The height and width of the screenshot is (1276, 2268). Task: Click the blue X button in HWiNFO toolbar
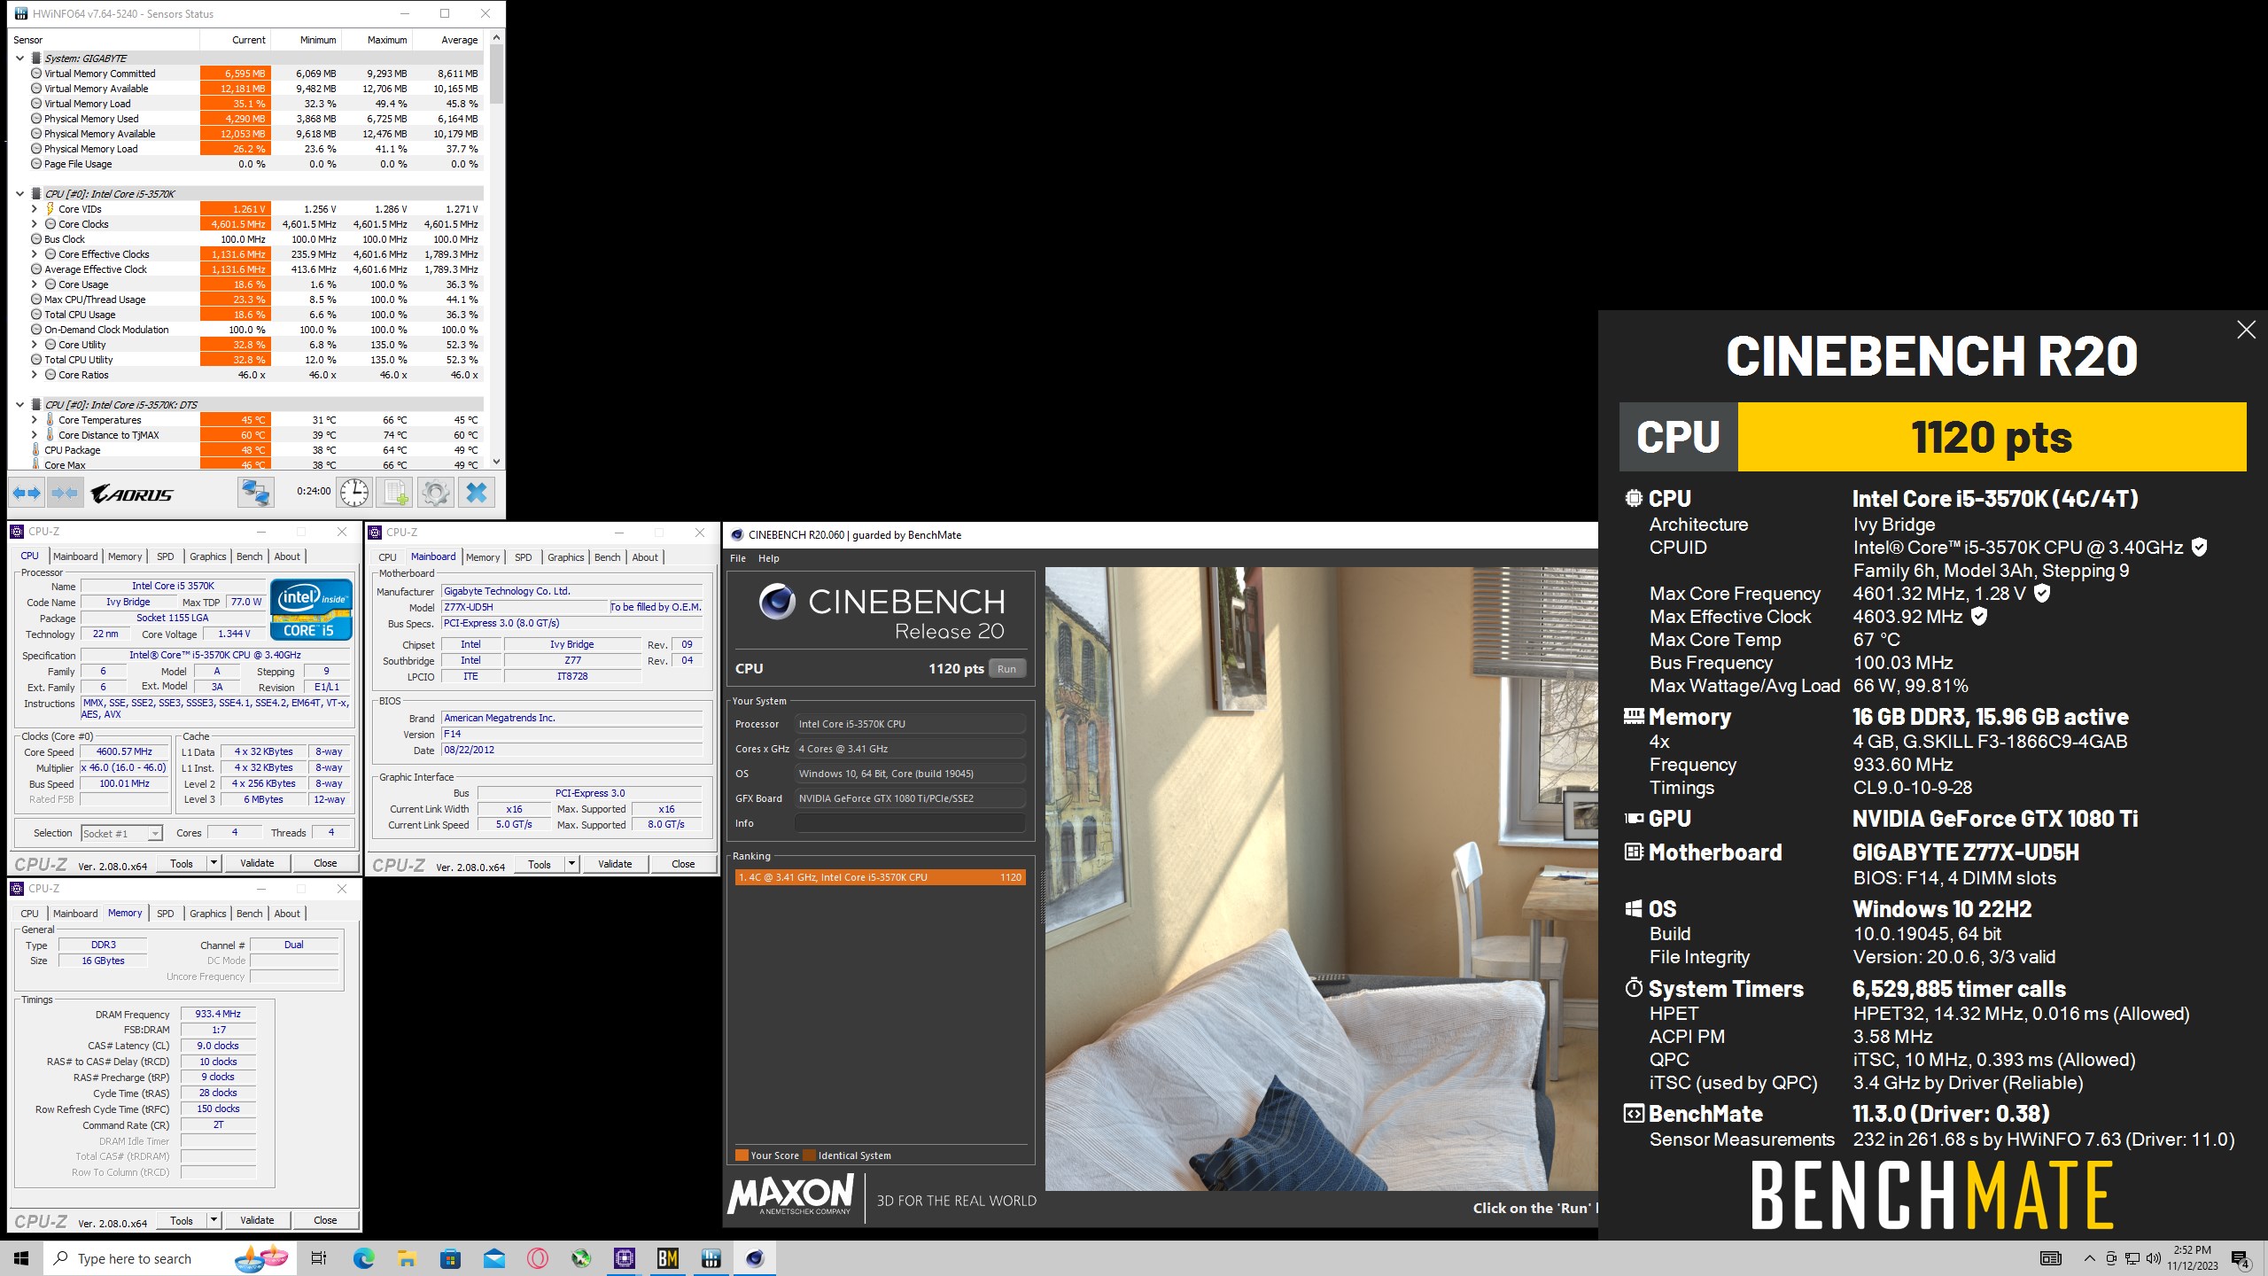[477, 493]
